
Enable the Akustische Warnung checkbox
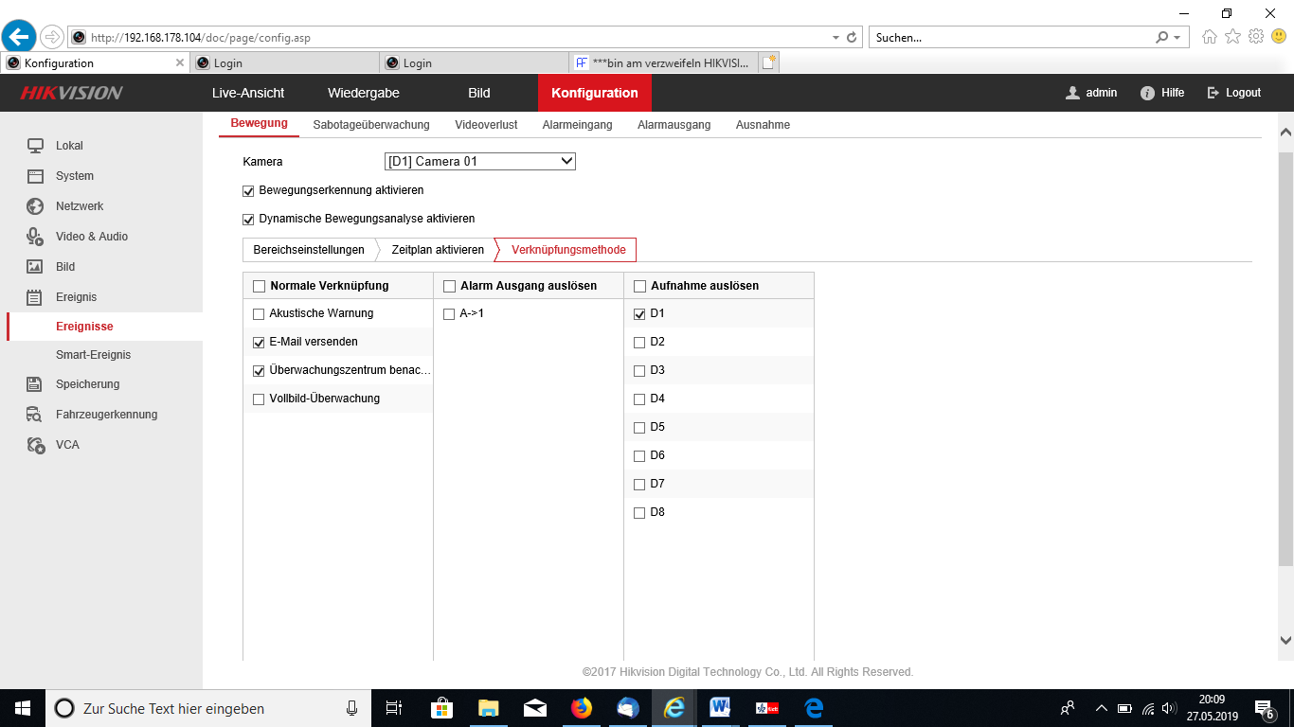pos(259,313)
